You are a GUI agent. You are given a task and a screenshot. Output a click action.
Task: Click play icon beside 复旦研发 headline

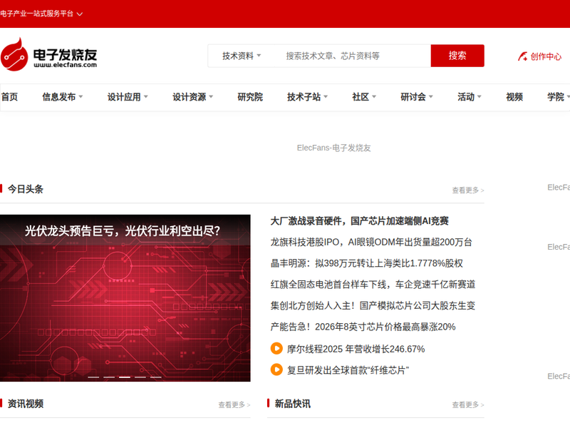(276, 370)
